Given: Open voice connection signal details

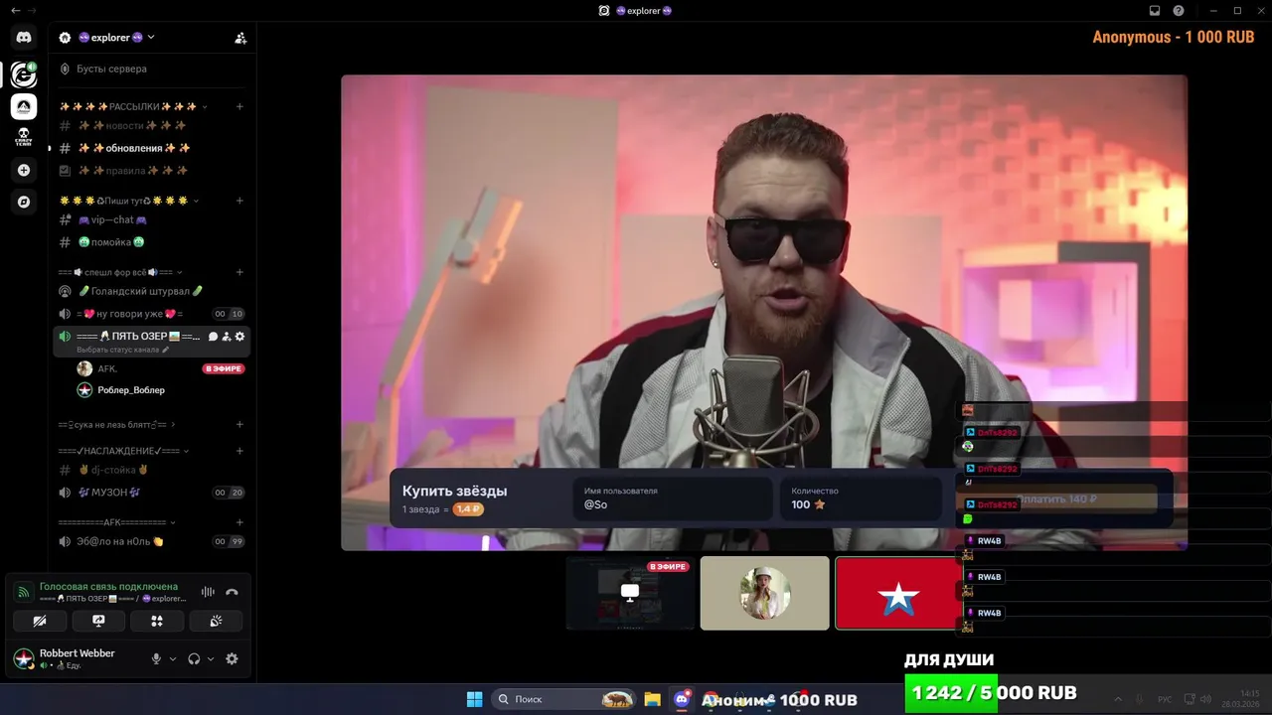Looking at the screenshot, I should click(x=24, y=592).
